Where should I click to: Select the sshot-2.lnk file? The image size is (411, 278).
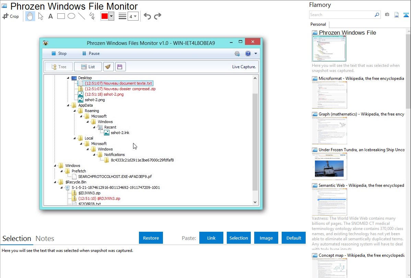(120, 133)
